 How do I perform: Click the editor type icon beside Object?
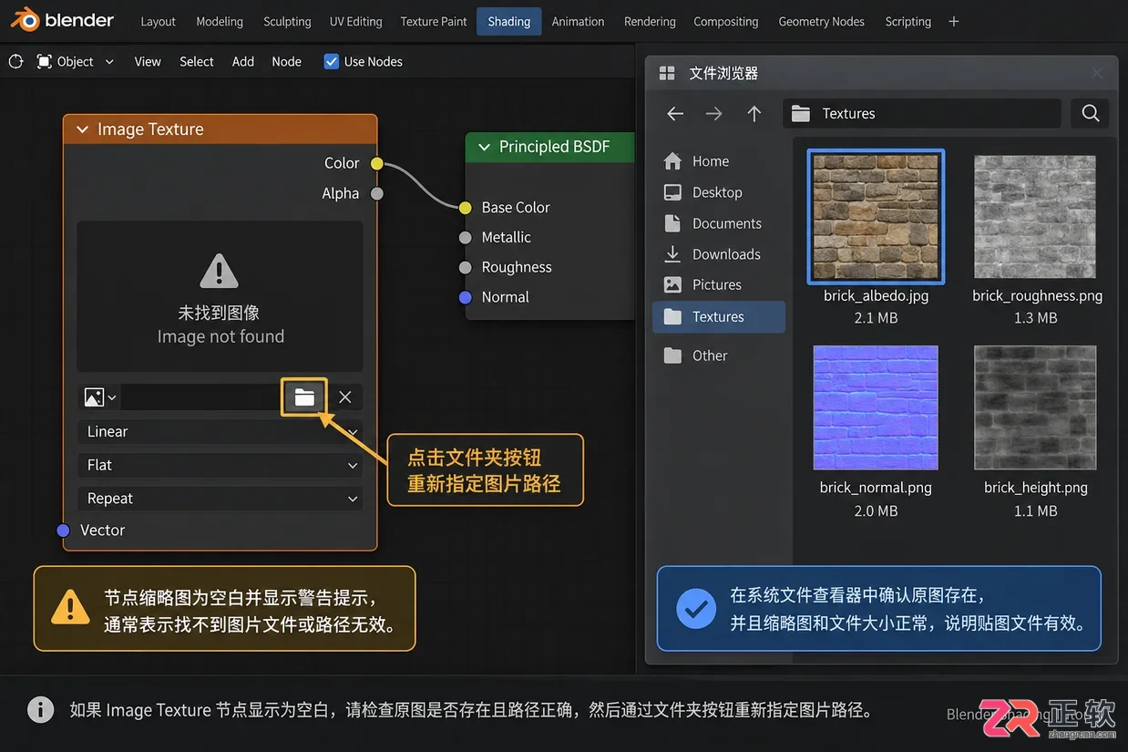click(x=15, y=61)
